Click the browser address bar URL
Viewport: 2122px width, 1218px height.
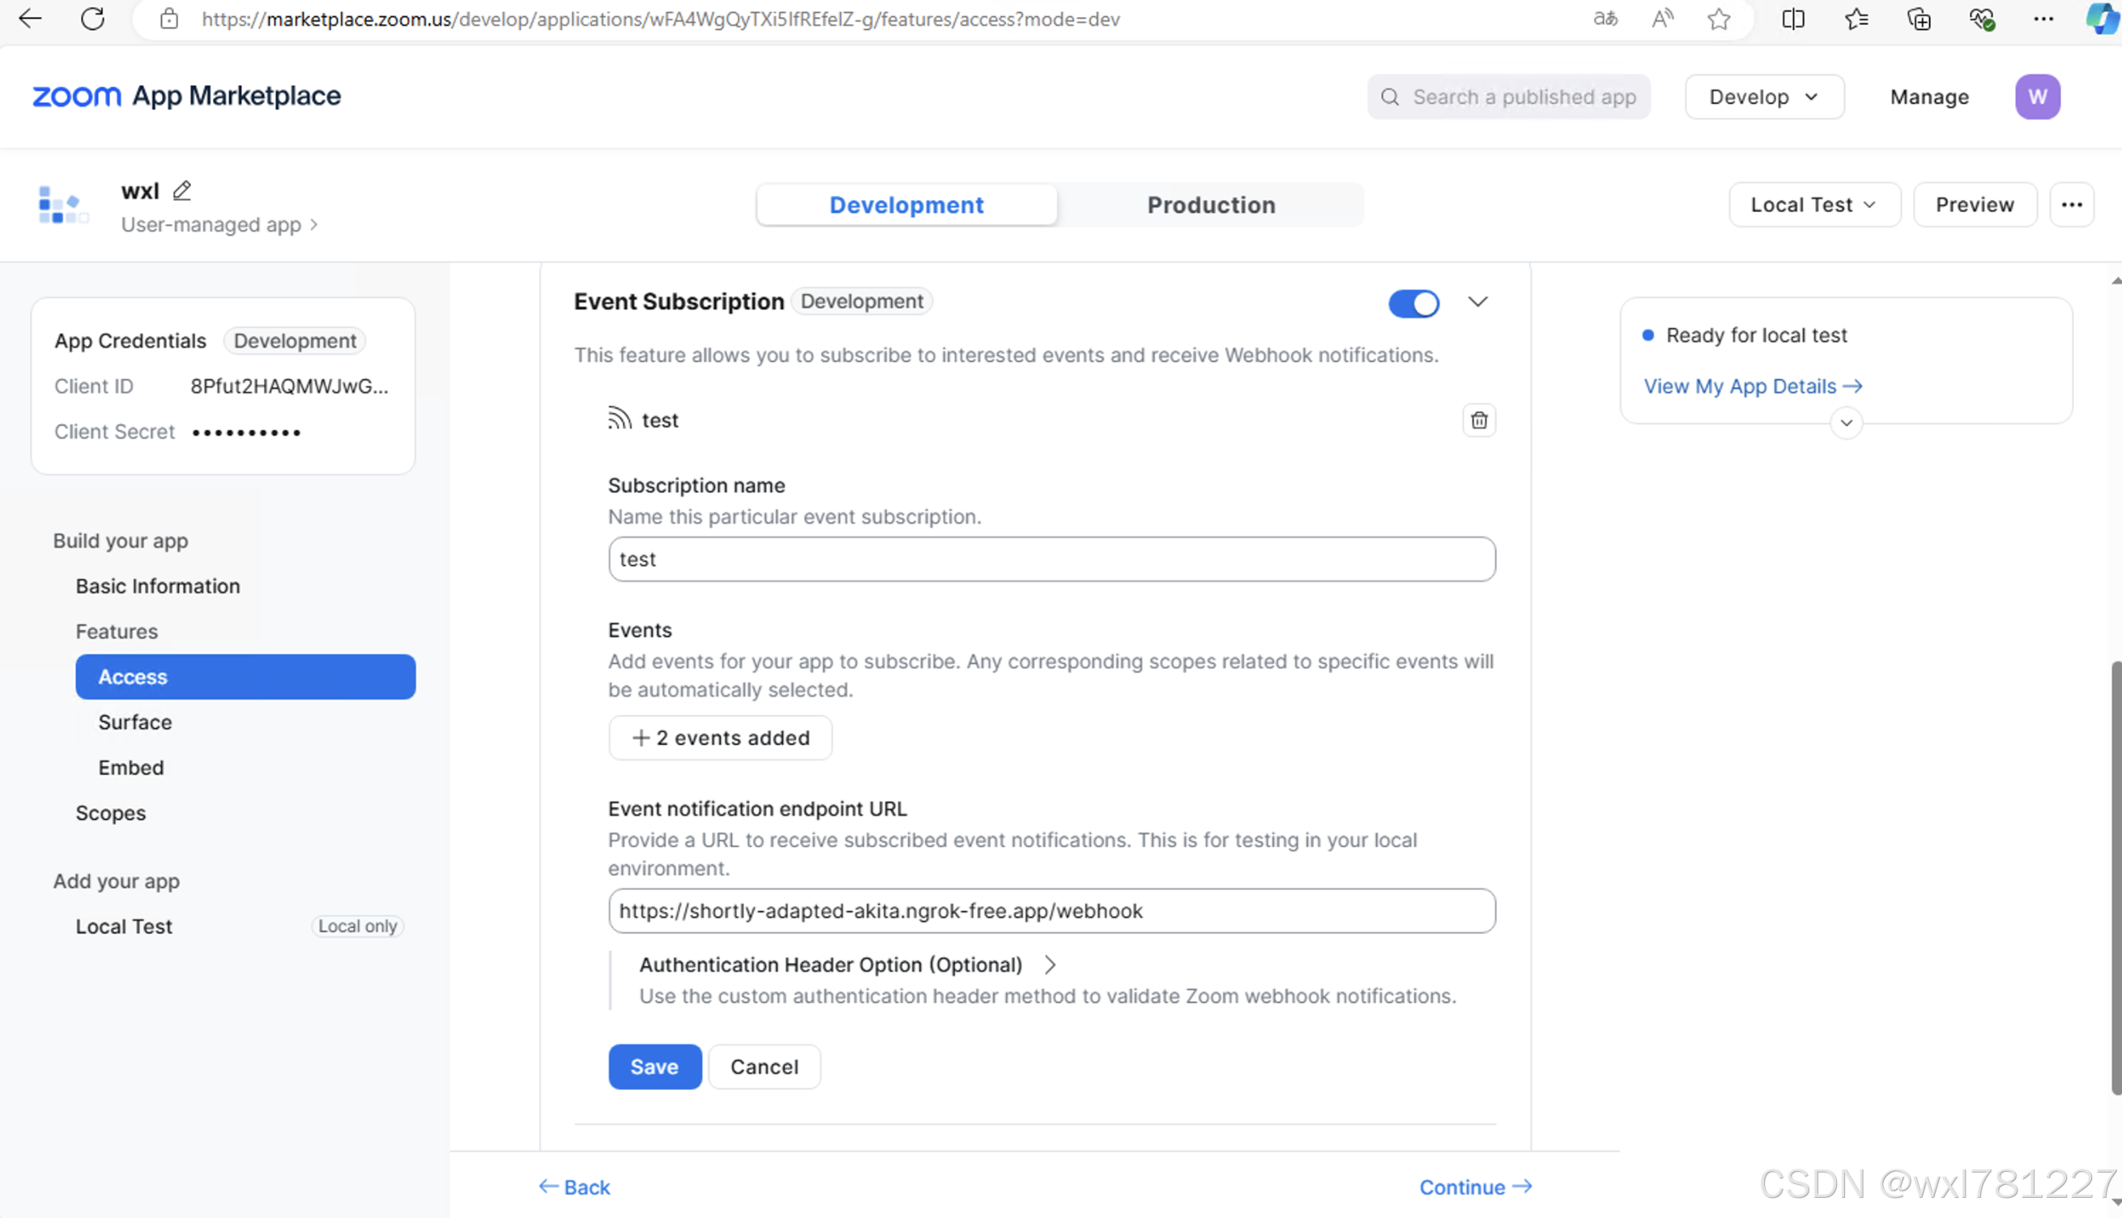coord(660,19)
